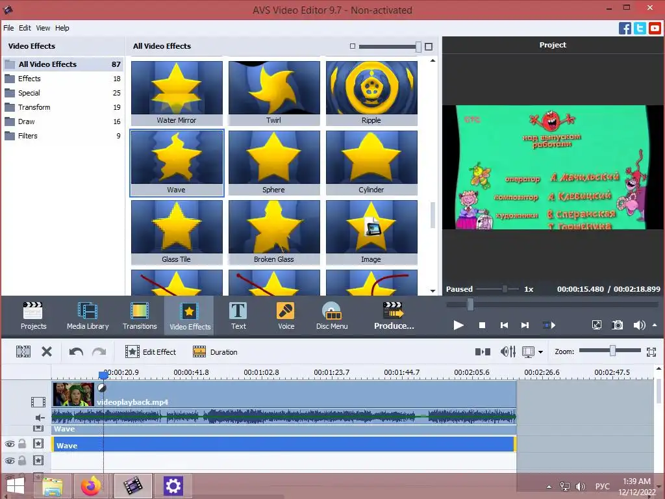Select the Transform category folder

pos(63,107)
